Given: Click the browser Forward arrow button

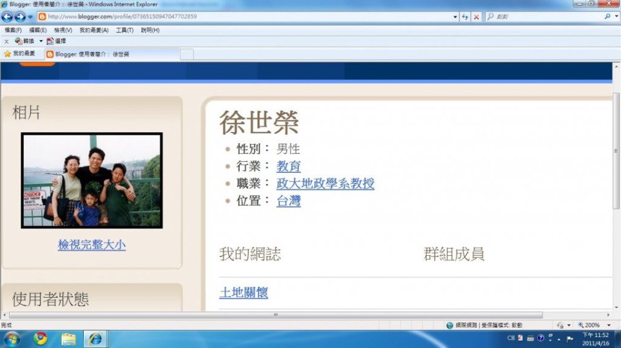Looking at the screenshot, I should [x=19, y=17].
